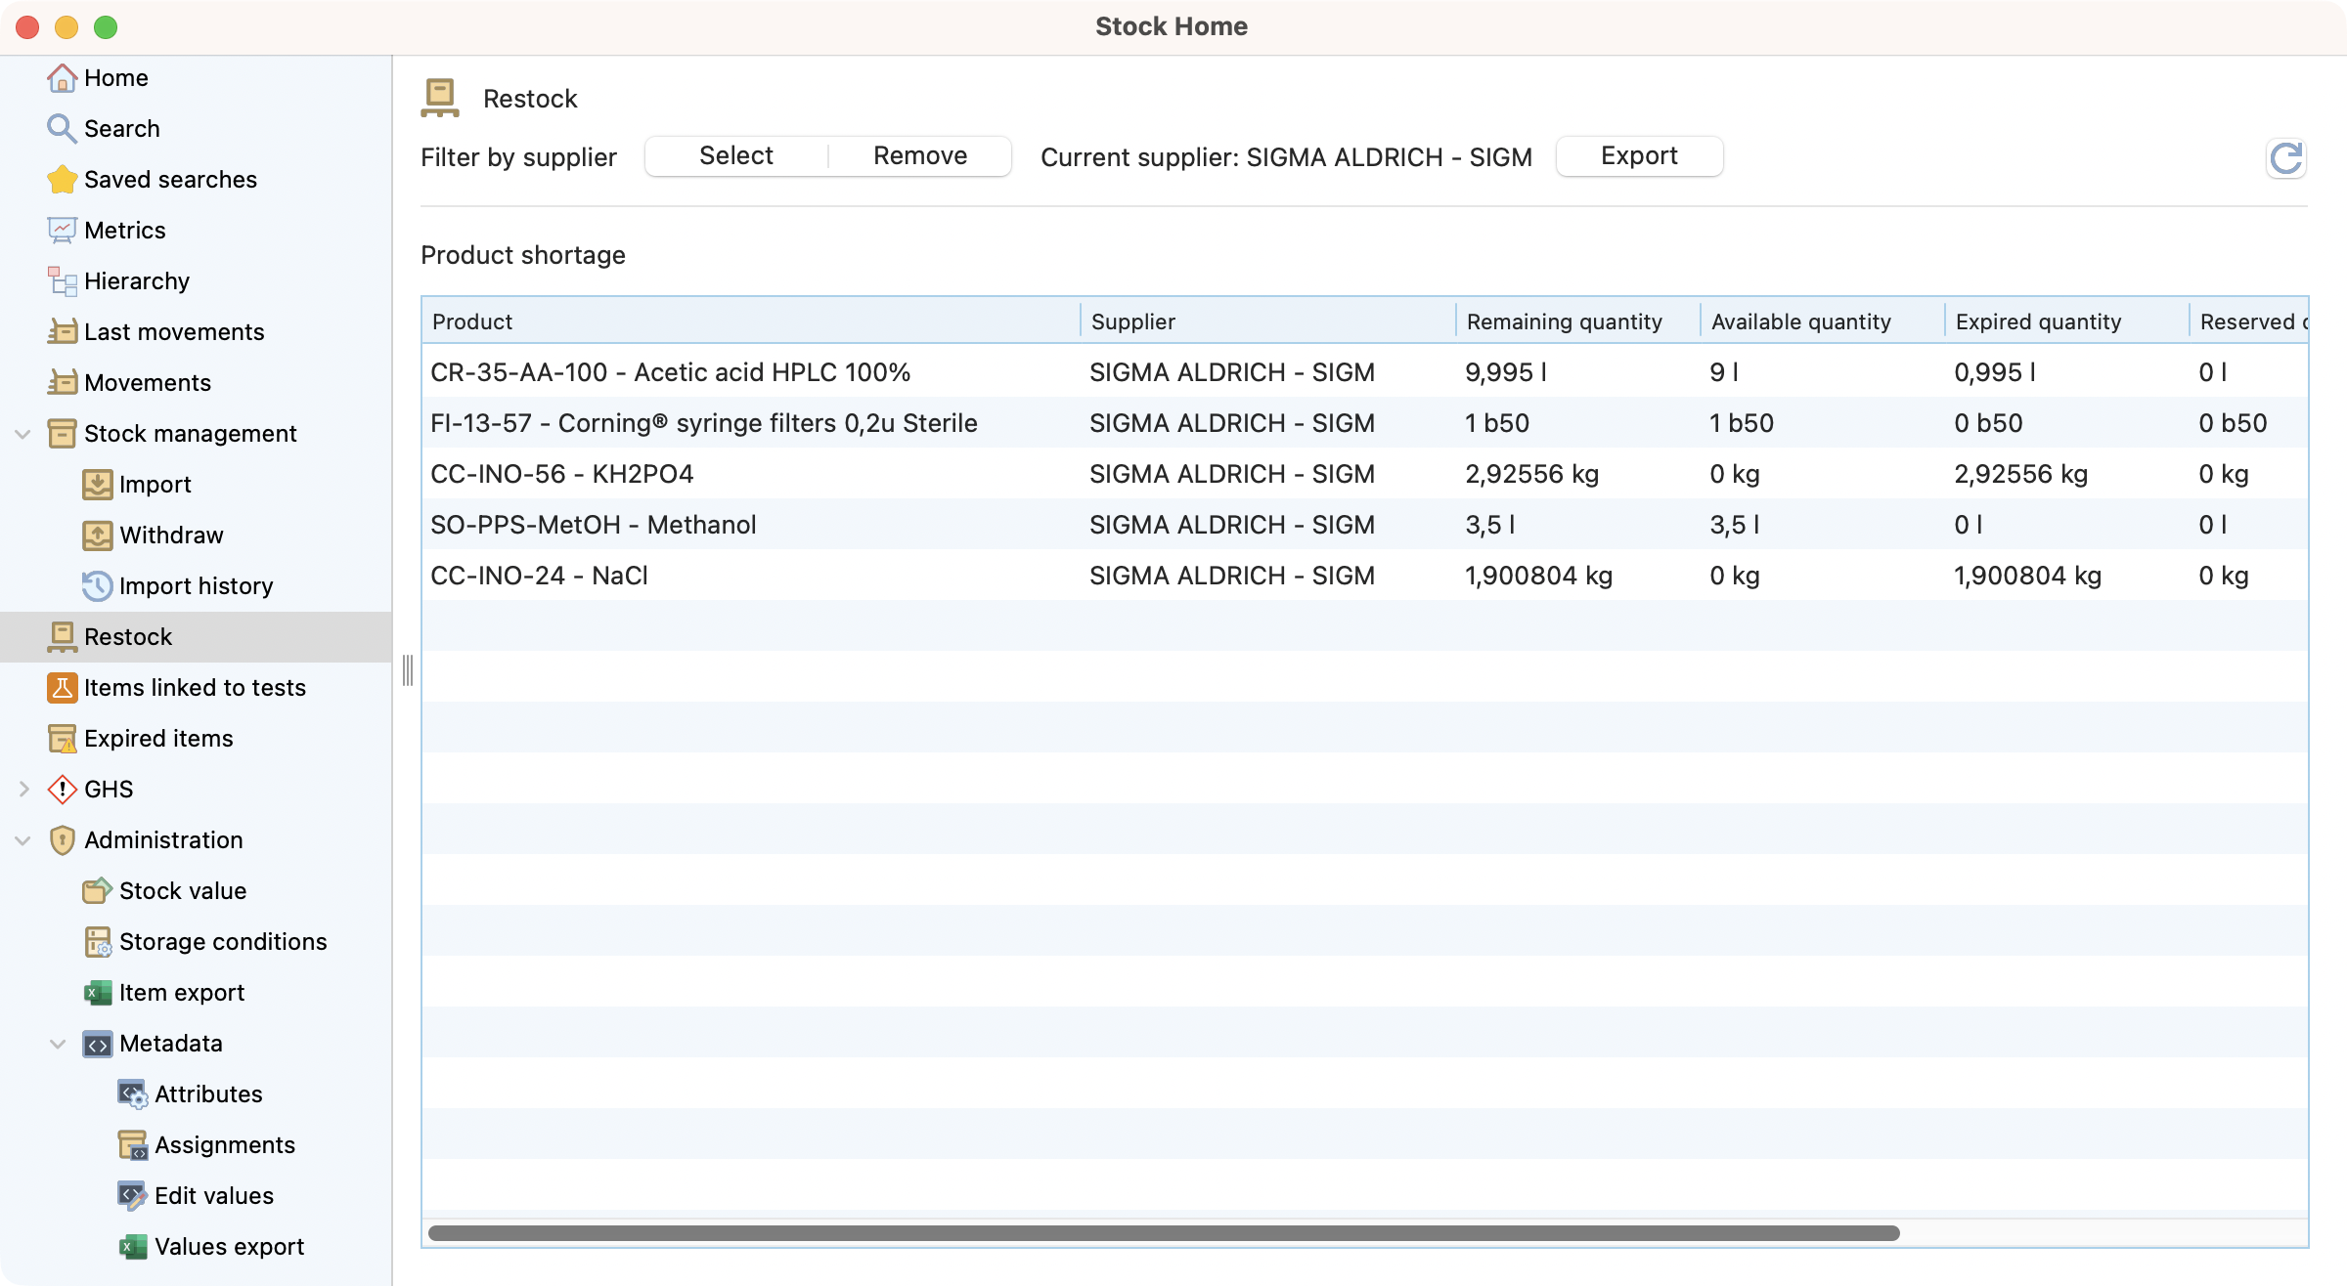Go to Last movements in sidebar
The width and height of the screenshot is (2347, 1286).
pyautogui.click(x=174, y=332)
